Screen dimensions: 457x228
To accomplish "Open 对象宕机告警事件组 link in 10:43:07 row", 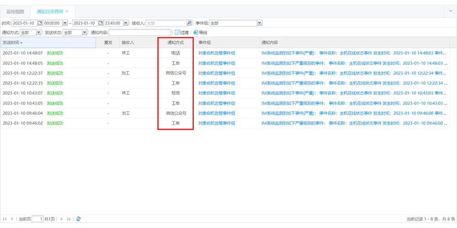I will (x=217, y=93).
